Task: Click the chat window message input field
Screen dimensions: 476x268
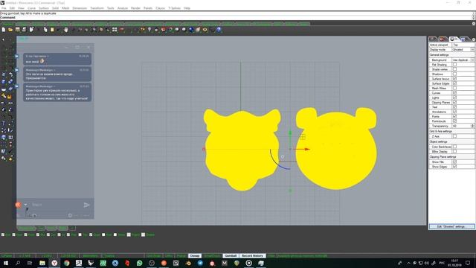Action: click(57, 205)
